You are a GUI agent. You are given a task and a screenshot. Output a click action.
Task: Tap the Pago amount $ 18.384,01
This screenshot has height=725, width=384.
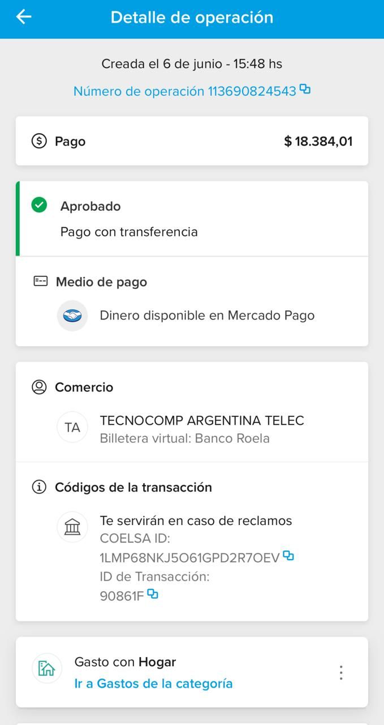(318, 141)
